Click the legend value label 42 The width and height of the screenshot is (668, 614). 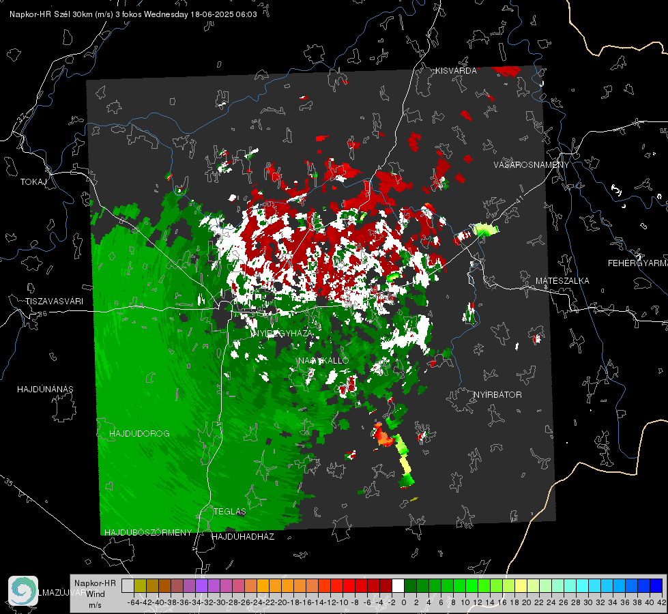click(x=661, y=603)
